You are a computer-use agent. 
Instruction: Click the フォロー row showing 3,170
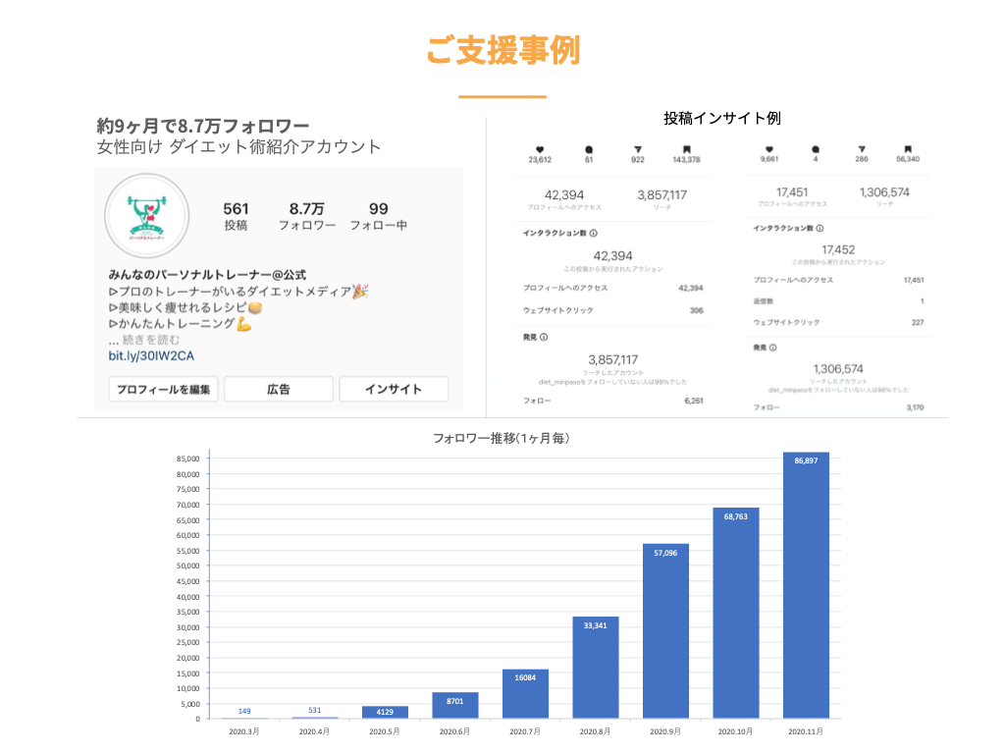[838, 407]
